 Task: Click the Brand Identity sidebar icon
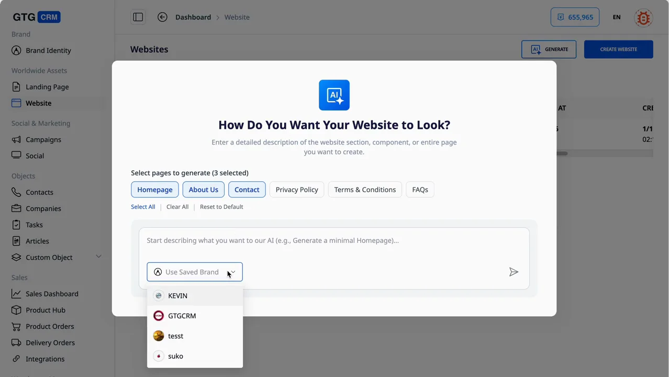(17, 51)
